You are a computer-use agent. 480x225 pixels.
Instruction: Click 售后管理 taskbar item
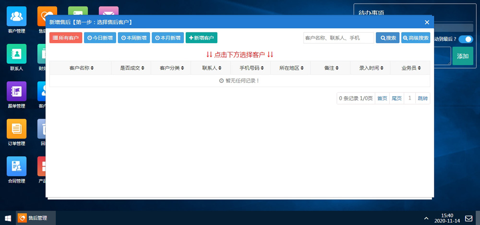[x=36, y=218]
